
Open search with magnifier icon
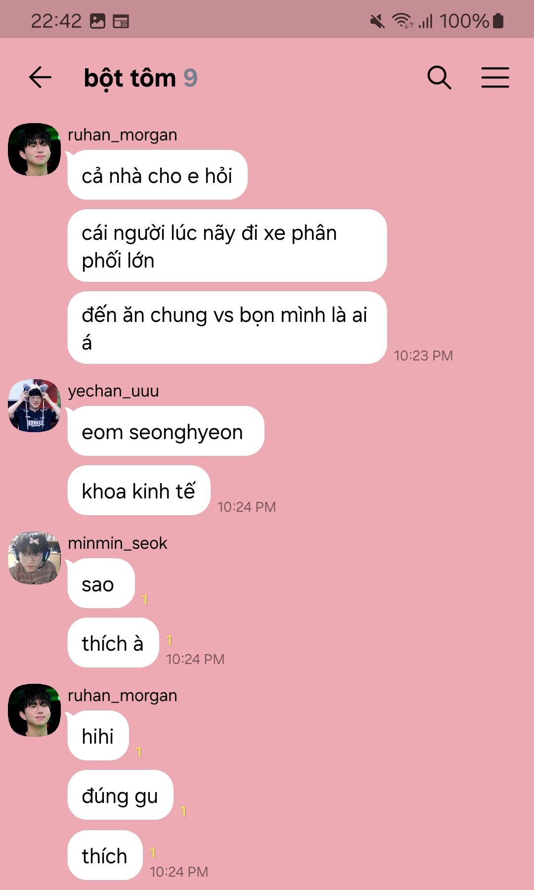[439, 78]
